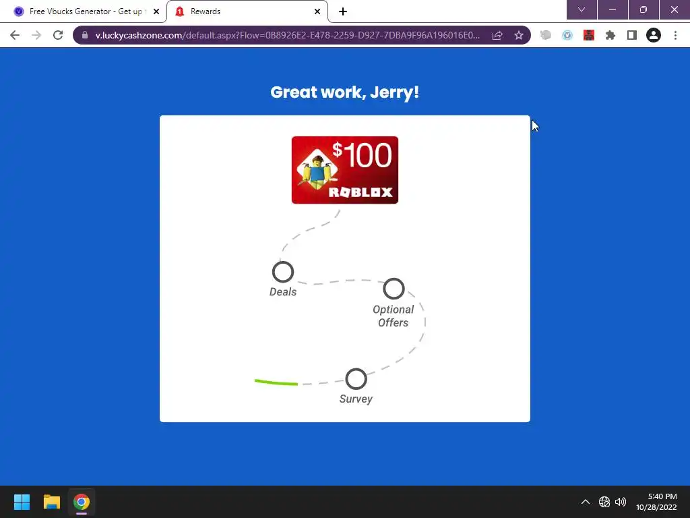This screenshot has height=518, width=690.
Task: Click the Great work, Jerry! heading
Action: [345, 92]
